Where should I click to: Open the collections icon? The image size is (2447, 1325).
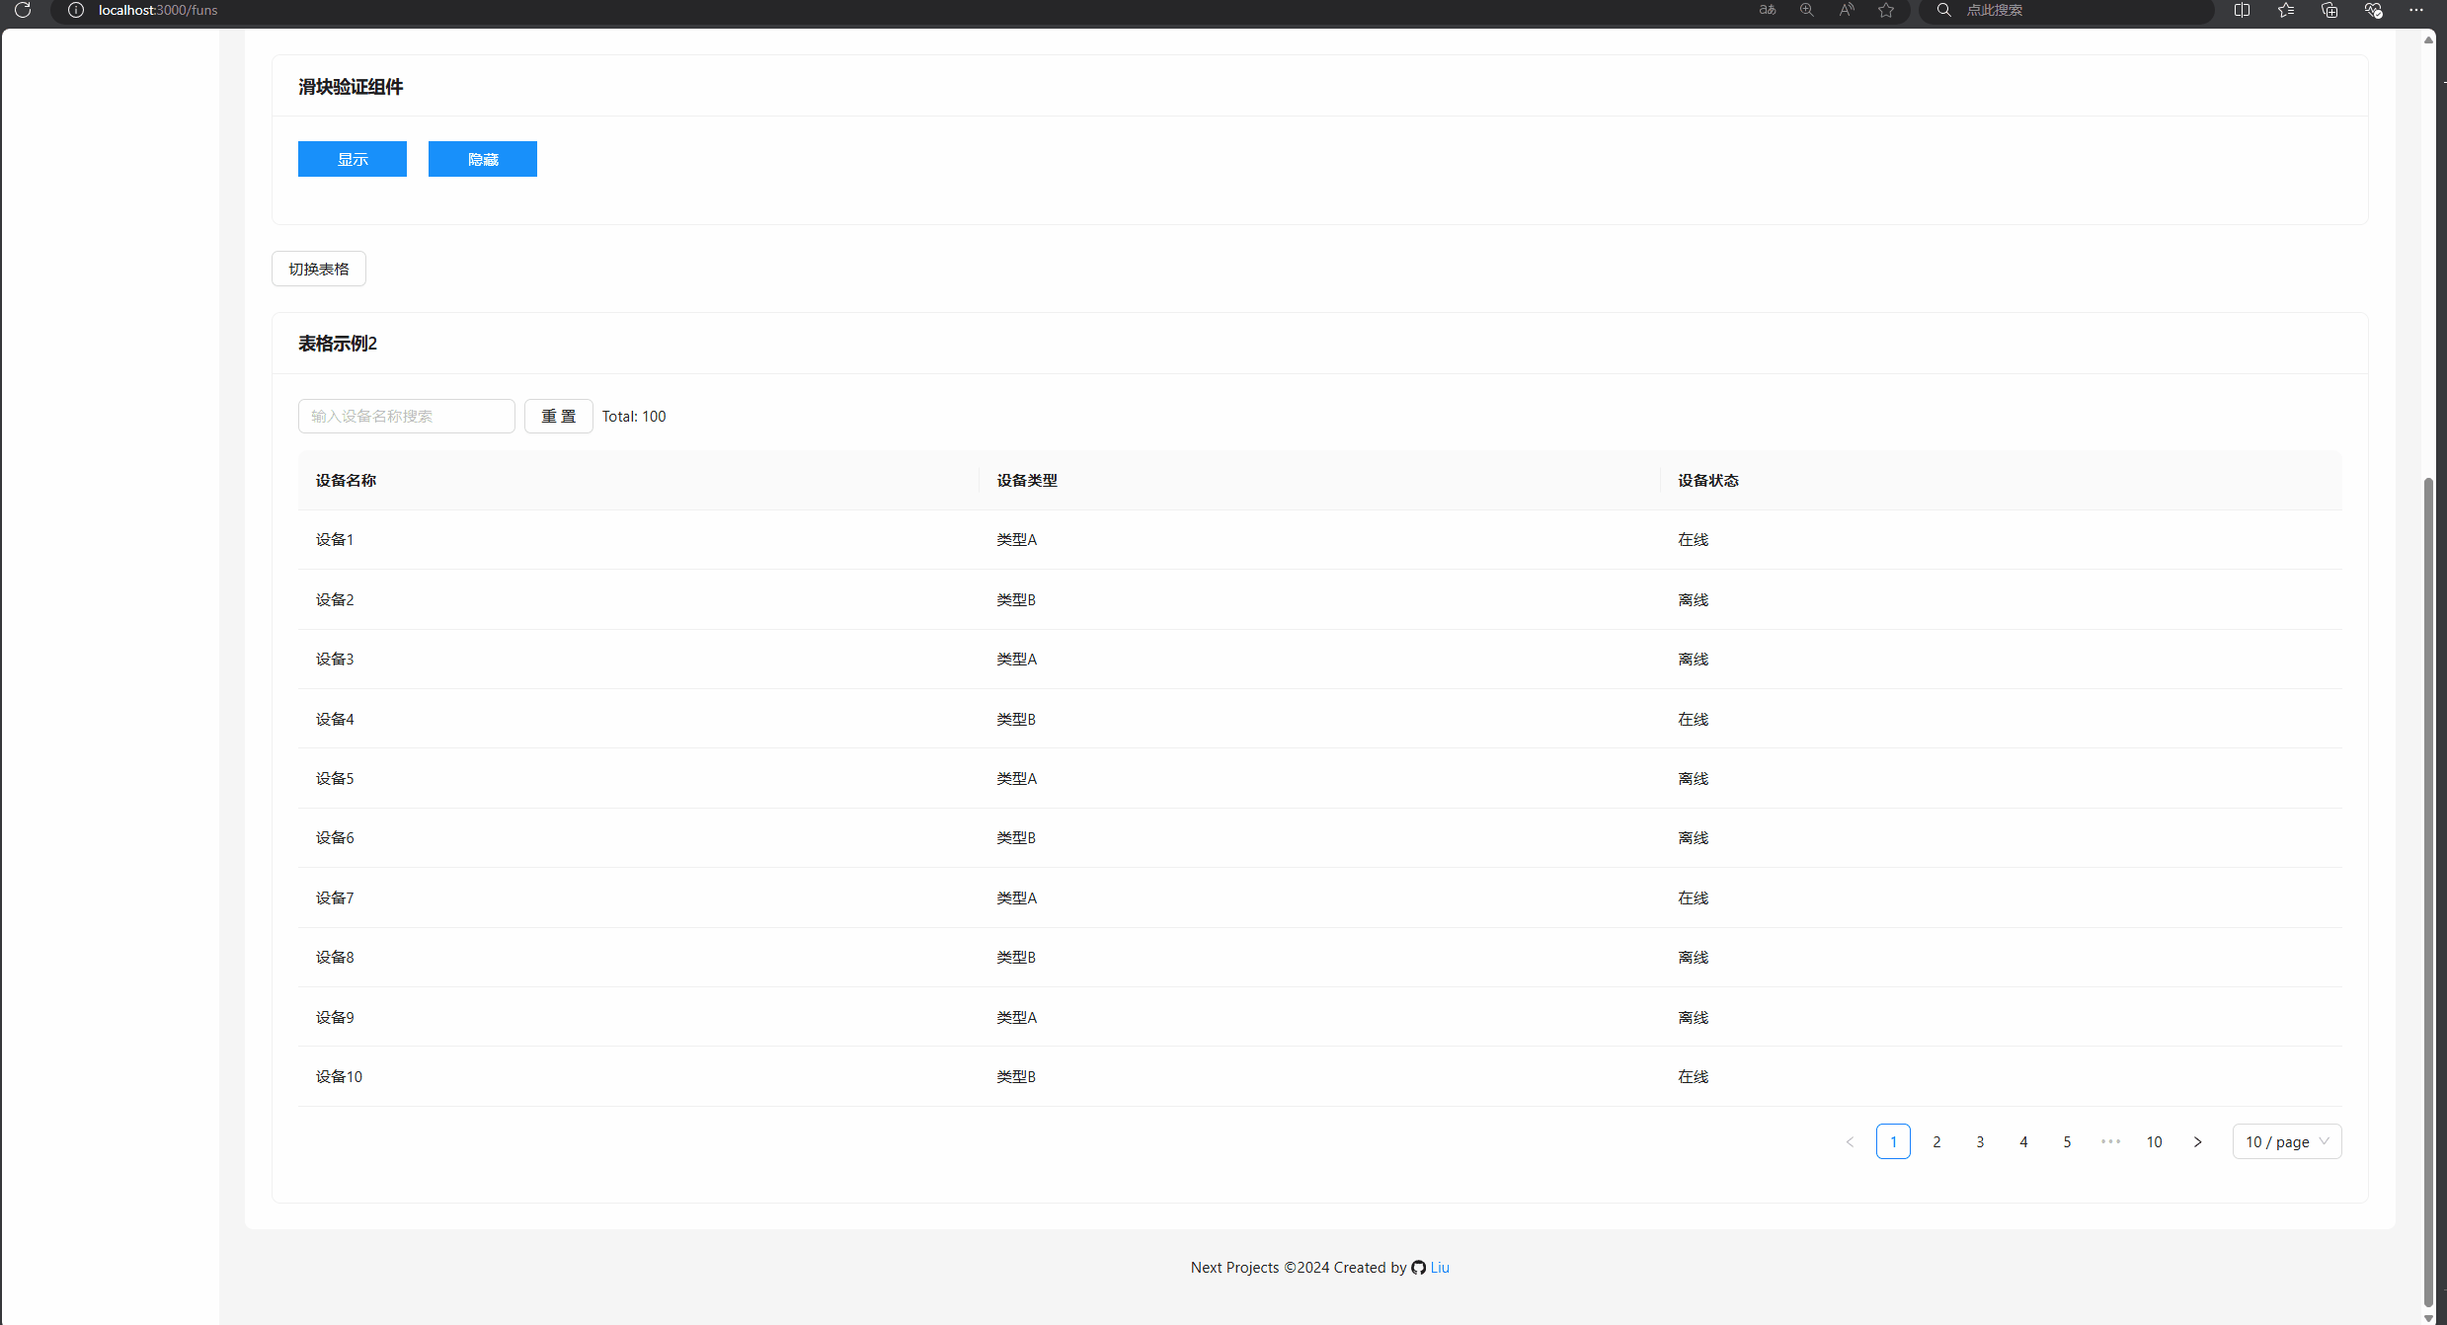tap(2329, 10)
